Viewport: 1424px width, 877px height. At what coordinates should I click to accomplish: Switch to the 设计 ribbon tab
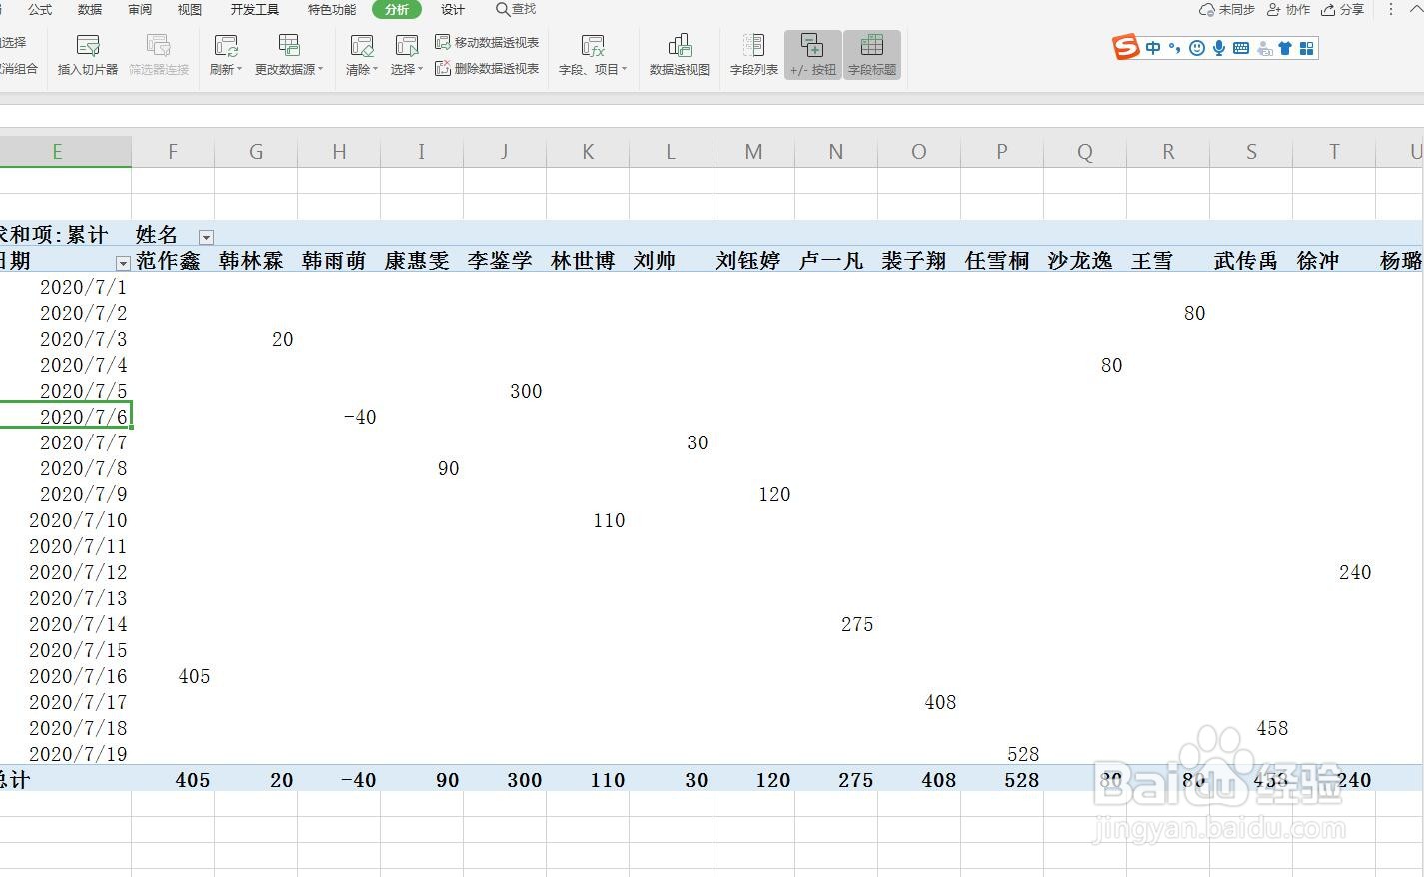tap(452, 10)
